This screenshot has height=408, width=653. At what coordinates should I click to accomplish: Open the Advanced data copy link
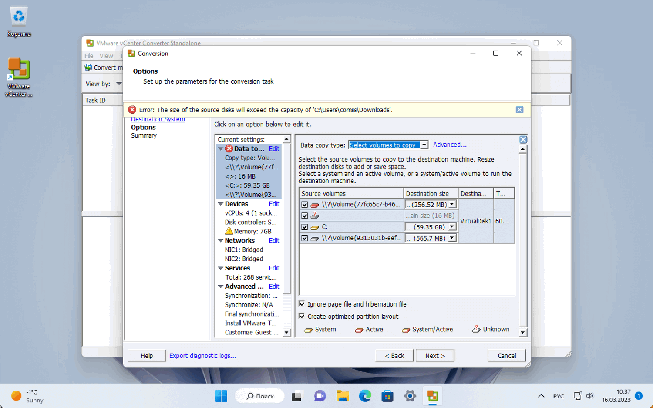tap(450, 145)
